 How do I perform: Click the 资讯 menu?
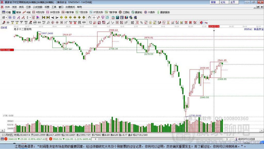[x=21, y=7]
